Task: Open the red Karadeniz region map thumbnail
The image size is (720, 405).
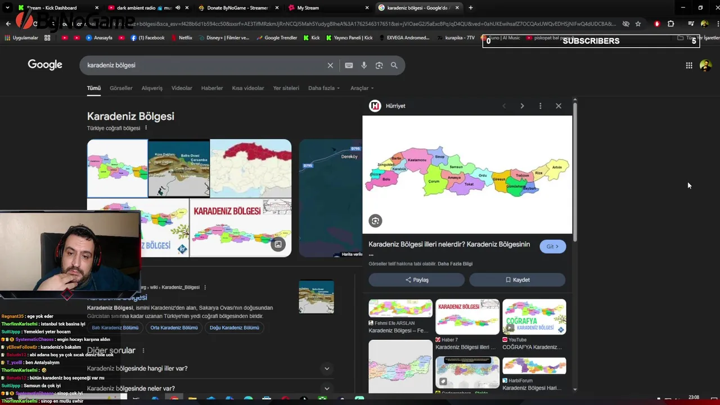Action: (x=251, y=168)
